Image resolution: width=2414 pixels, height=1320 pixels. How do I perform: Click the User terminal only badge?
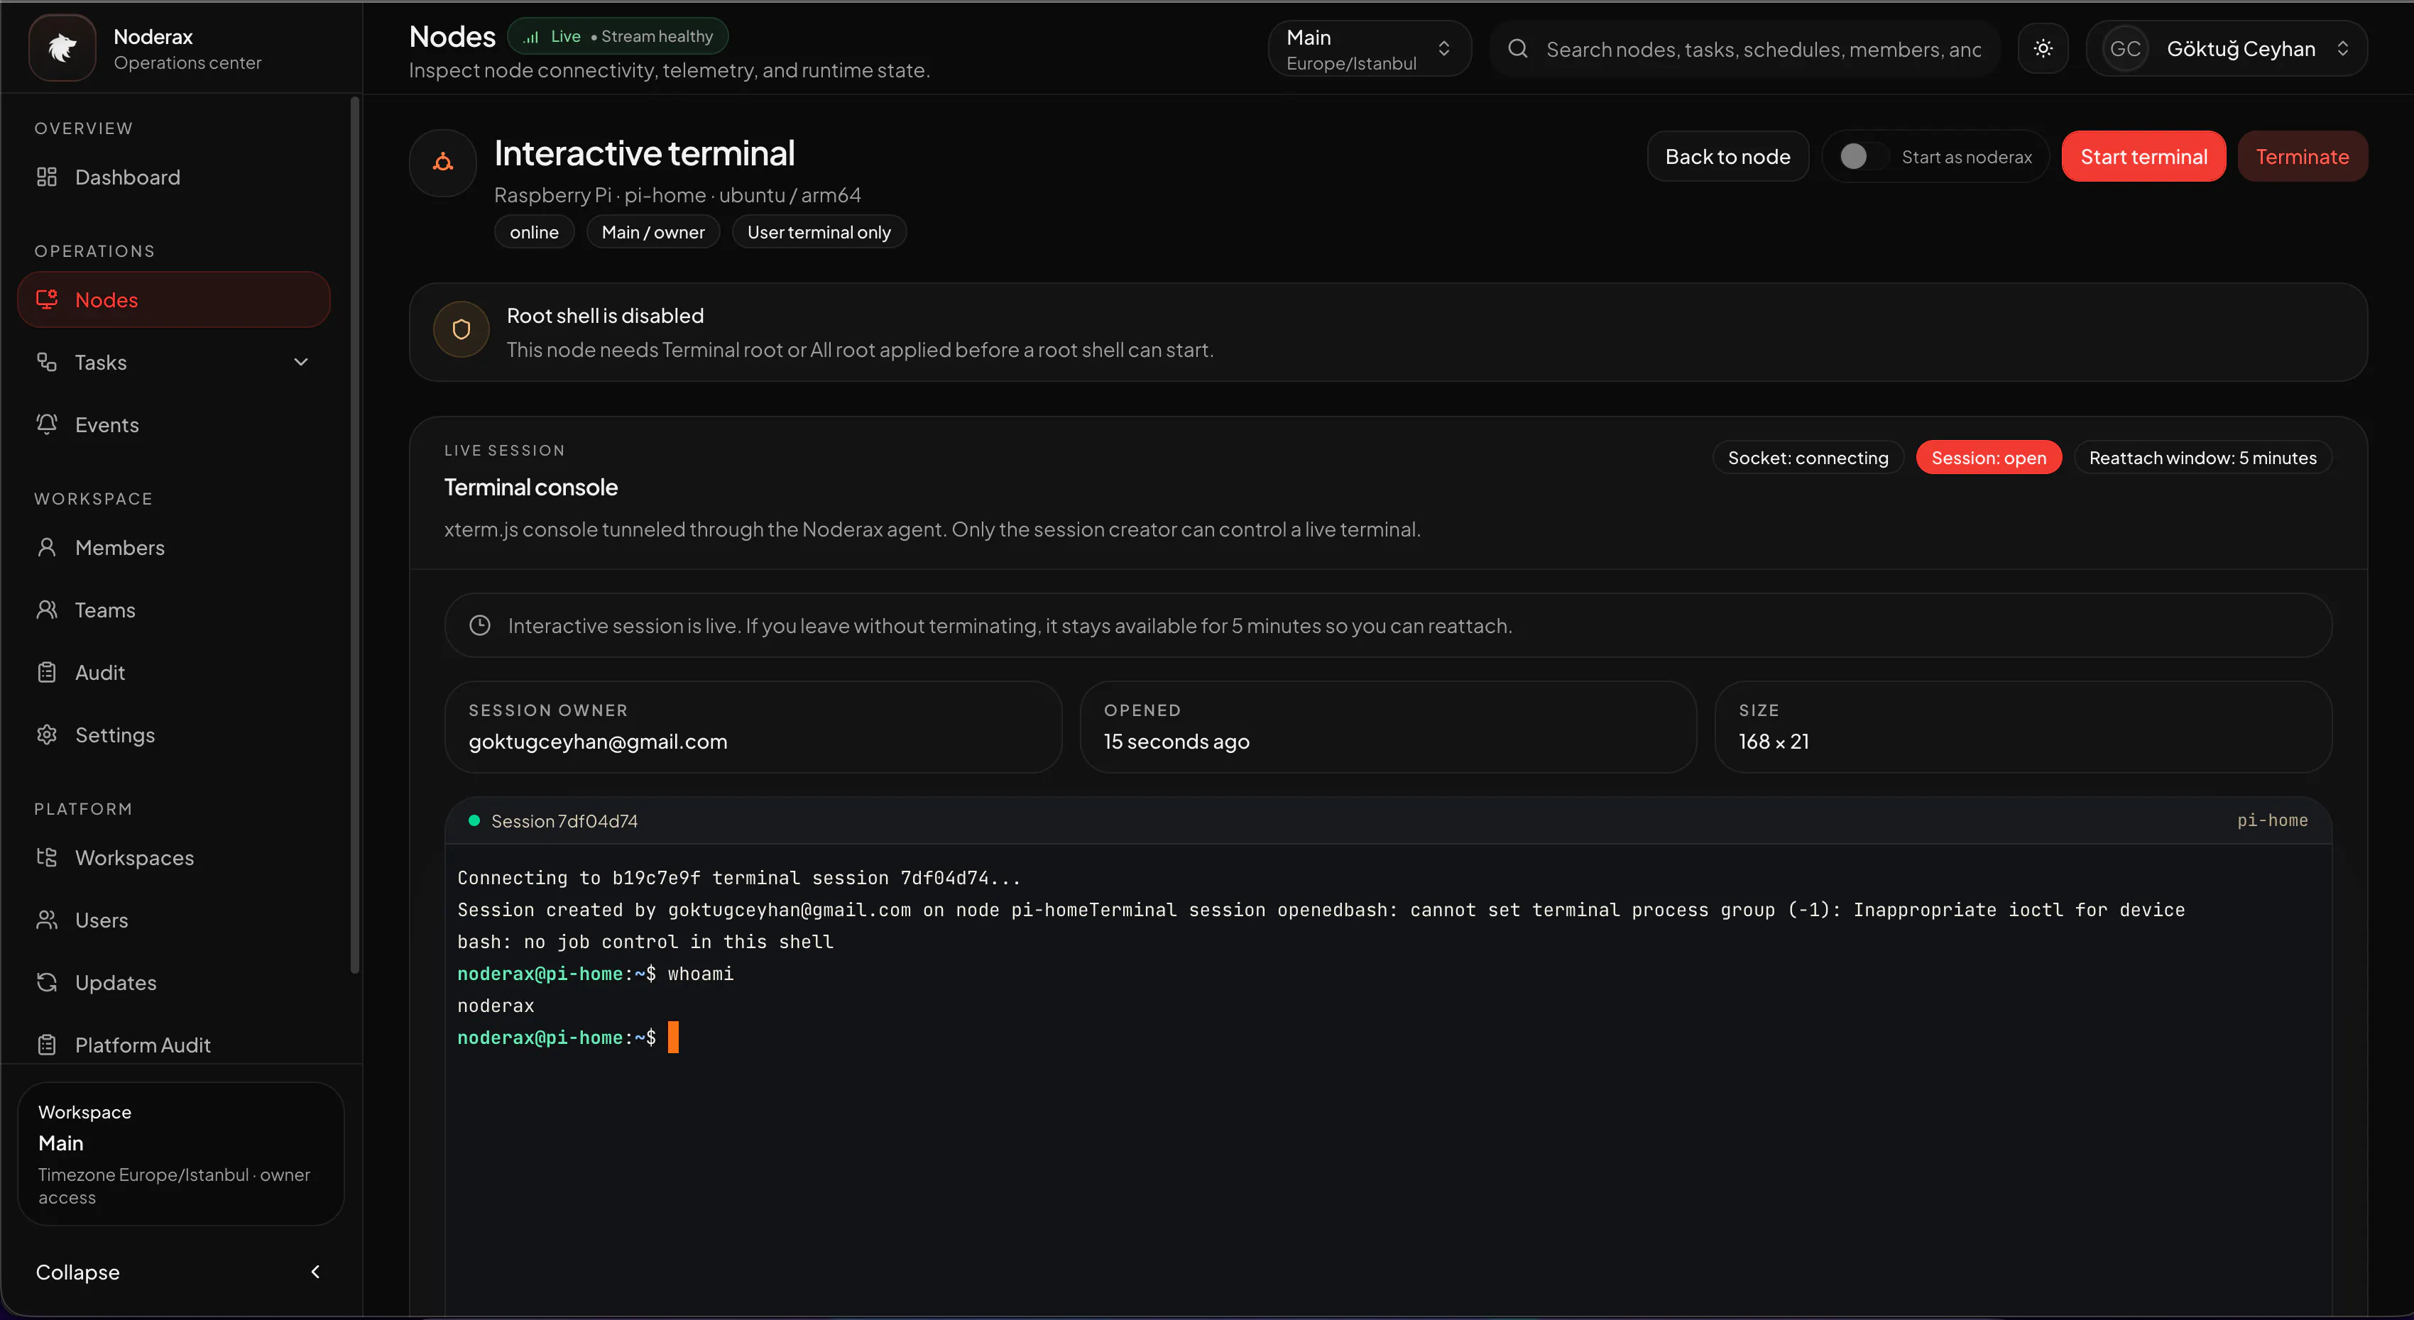point(819,232)
